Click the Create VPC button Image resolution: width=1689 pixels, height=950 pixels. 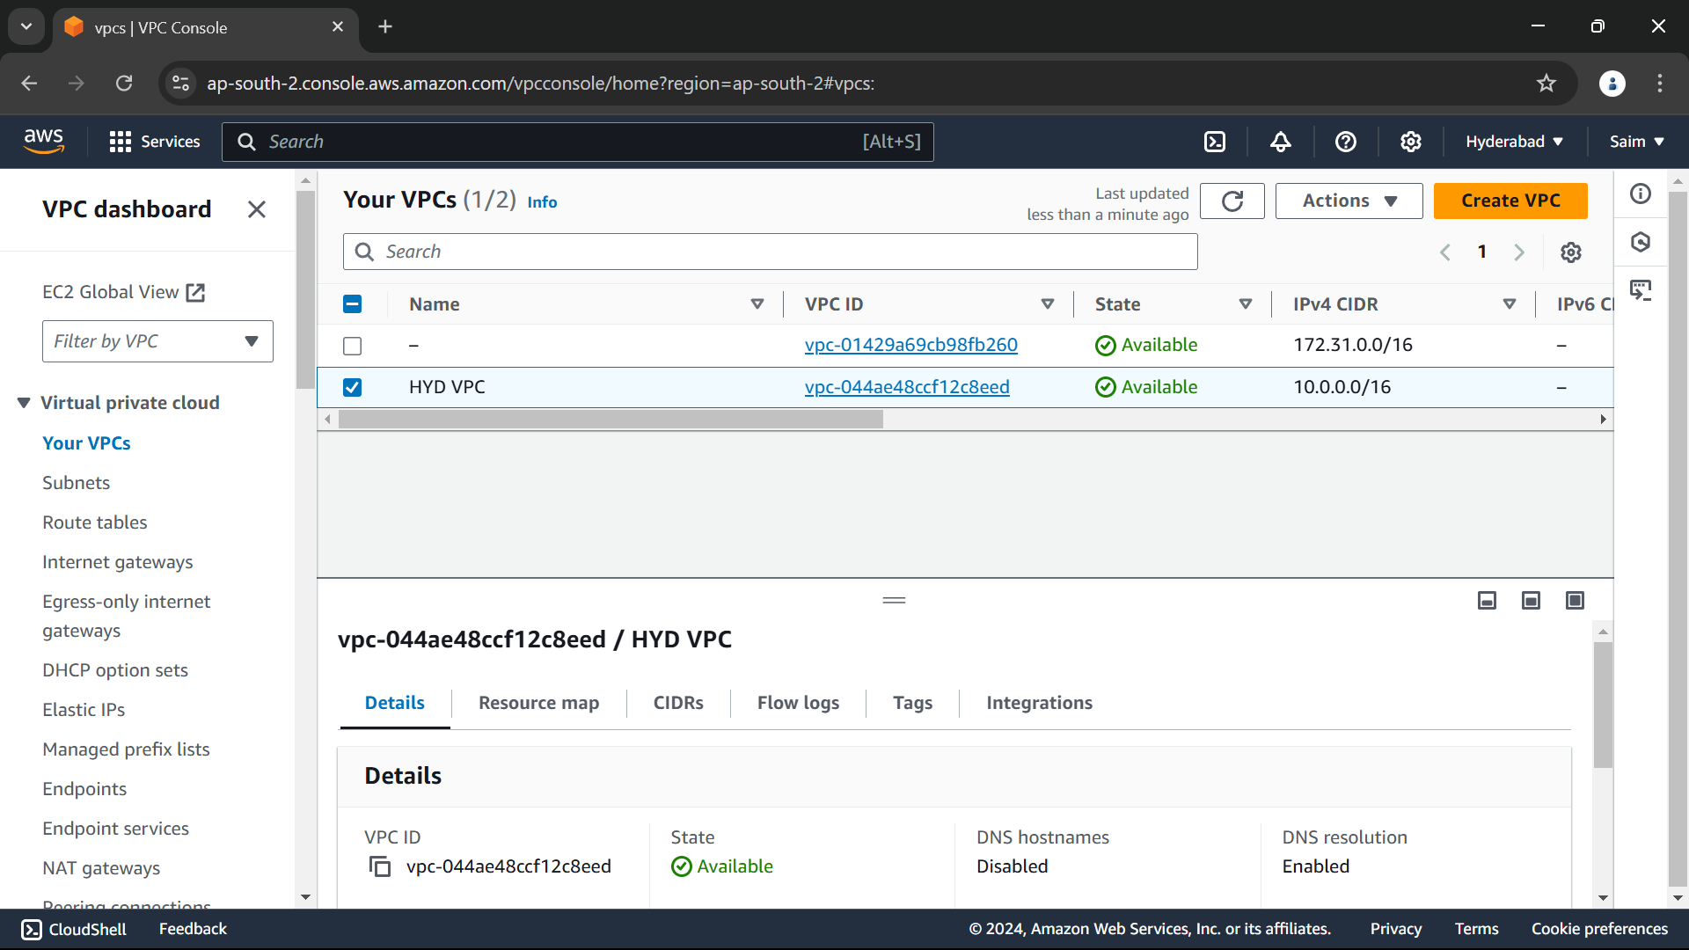click(1510, 201)
